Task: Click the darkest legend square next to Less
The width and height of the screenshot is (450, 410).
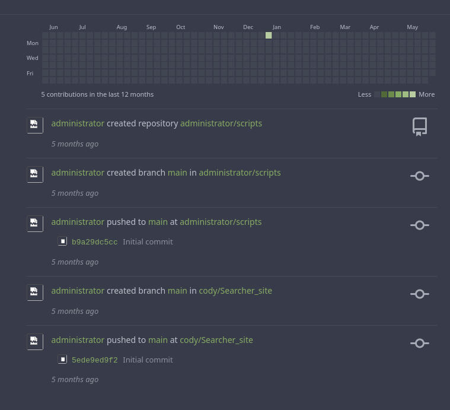Action: tap(377, 94)
